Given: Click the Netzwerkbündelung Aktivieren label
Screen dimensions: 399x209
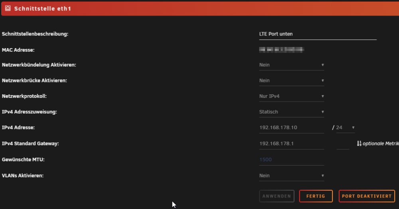Looking at the screenshot, I should [x=39, y=65].
